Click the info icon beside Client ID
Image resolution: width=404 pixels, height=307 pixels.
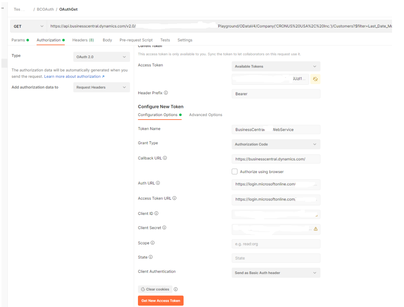[156, 213]
